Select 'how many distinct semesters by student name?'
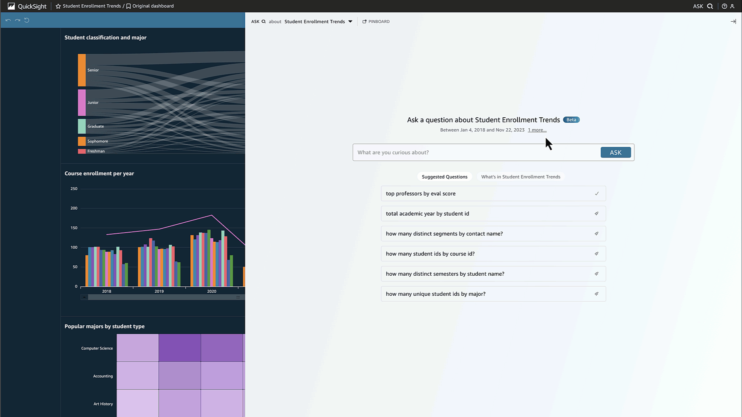The image size is (742, 417). tap(493, 274)
